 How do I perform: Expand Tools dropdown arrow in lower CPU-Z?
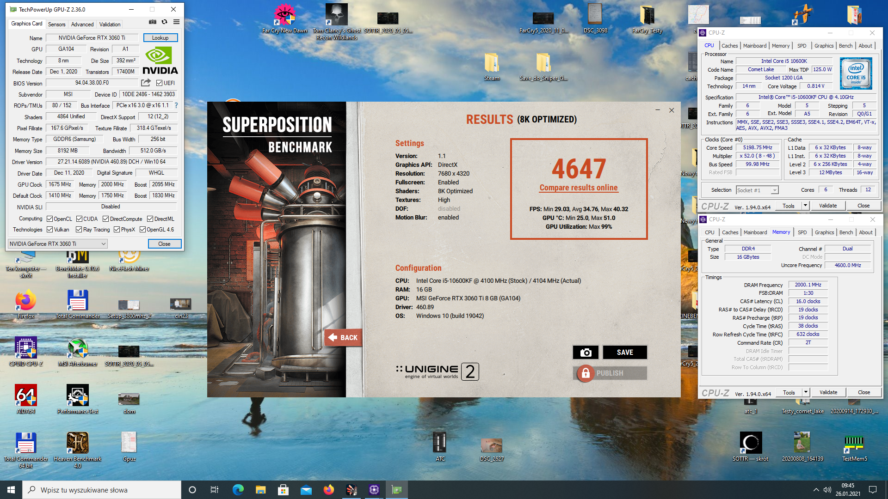click(x=806, y=392)
